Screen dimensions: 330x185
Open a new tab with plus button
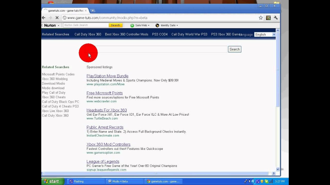pos(93,11)
